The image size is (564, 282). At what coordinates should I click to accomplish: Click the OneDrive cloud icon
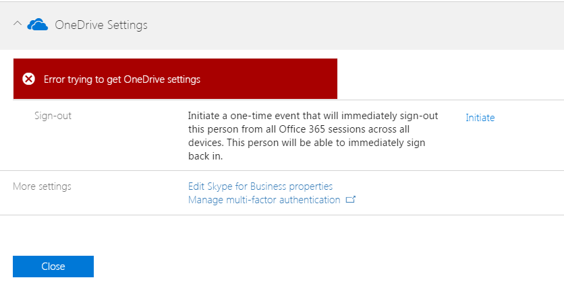37,25
